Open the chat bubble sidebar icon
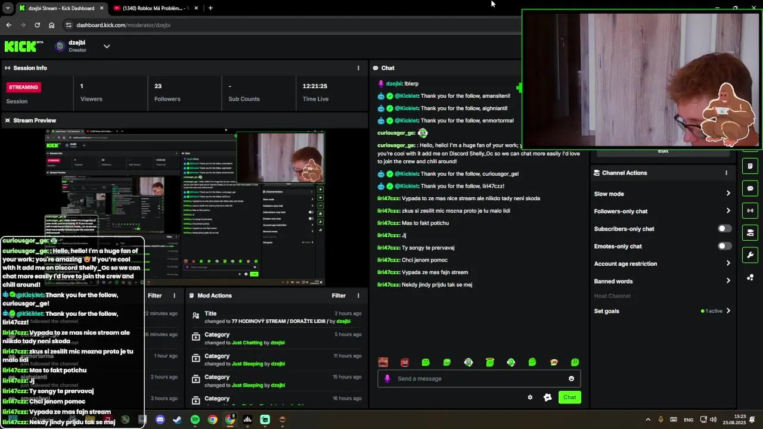Screen dimensions: 763x429 [x=750, y=188]
